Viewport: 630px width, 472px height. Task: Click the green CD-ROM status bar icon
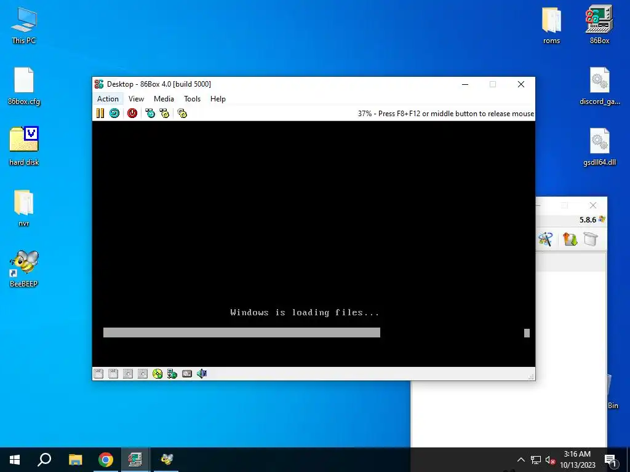click(157, 374)
